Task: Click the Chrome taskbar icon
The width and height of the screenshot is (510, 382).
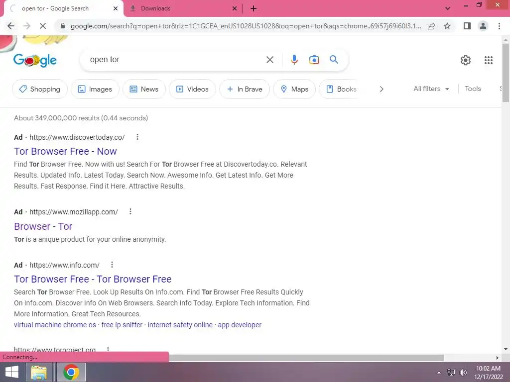Action: coord(71,372)
